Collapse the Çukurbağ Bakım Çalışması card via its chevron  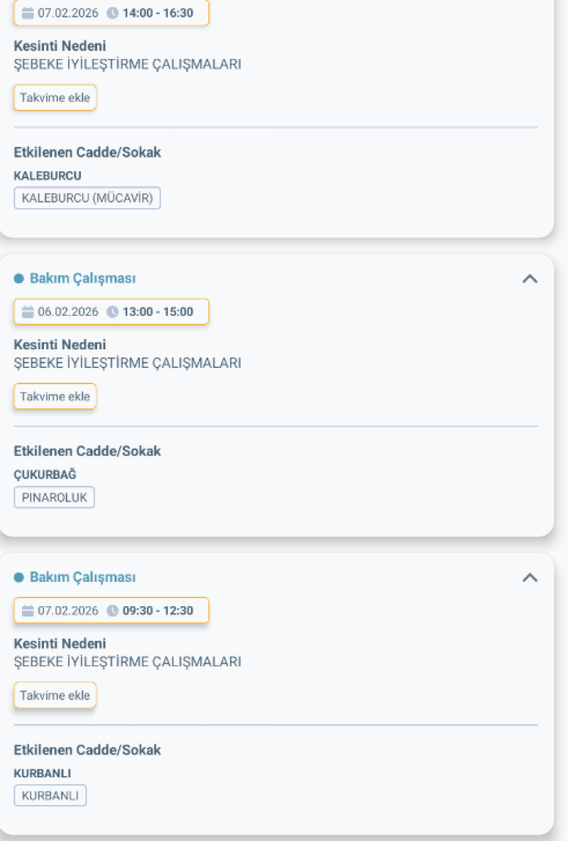coord(529,277)
